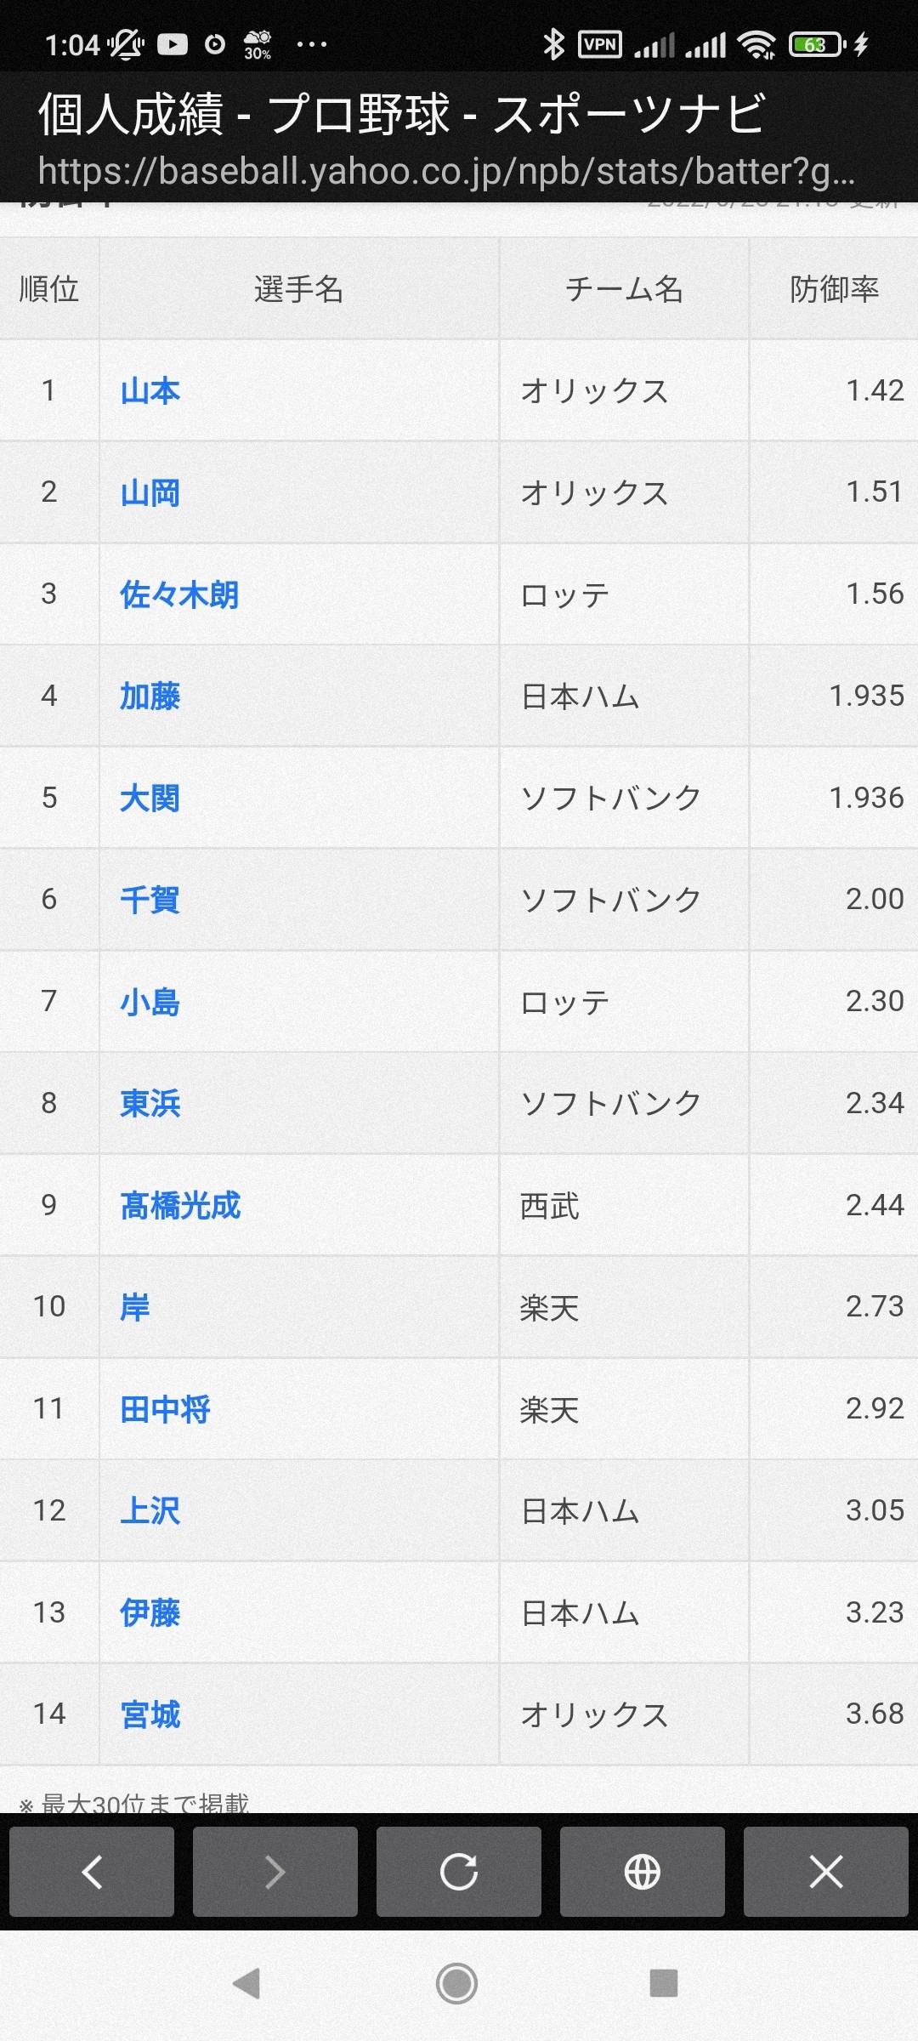Tap the browser back arrow button
Screen dimensions: 918x2041
click(x=92, y=1872)
